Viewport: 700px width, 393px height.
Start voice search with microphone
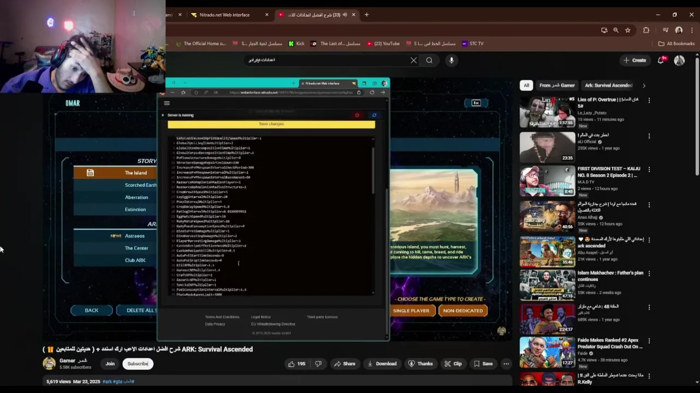451,61
